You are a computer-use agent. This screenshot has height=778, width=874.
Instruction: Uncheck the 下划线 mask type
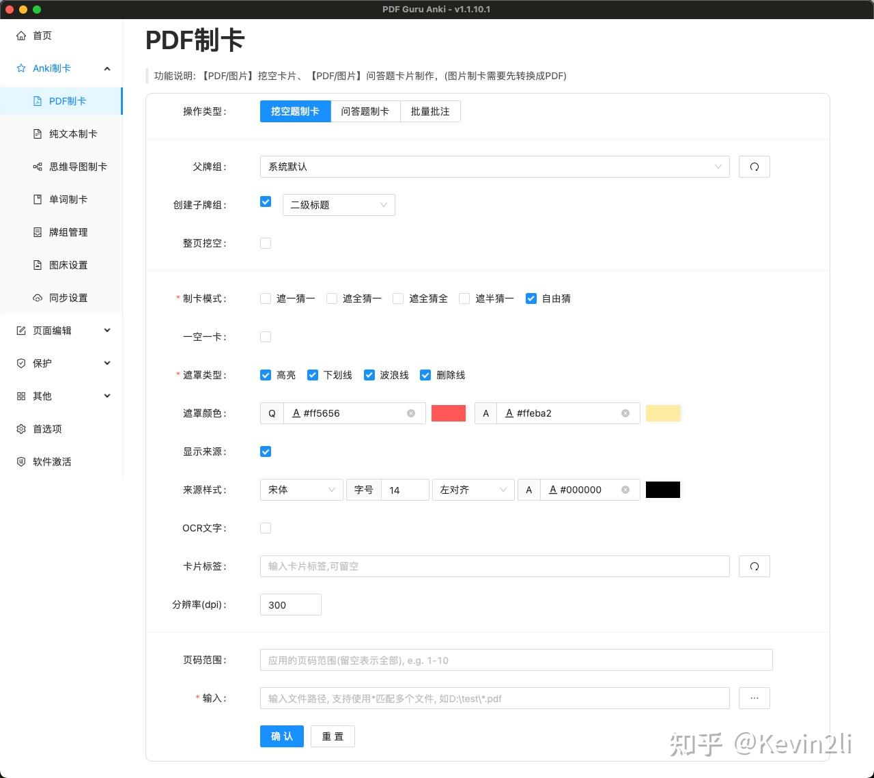313,375
